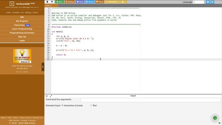The image size is (222, 125).
Task: Click the Stop button
Action: pos(80,2)
